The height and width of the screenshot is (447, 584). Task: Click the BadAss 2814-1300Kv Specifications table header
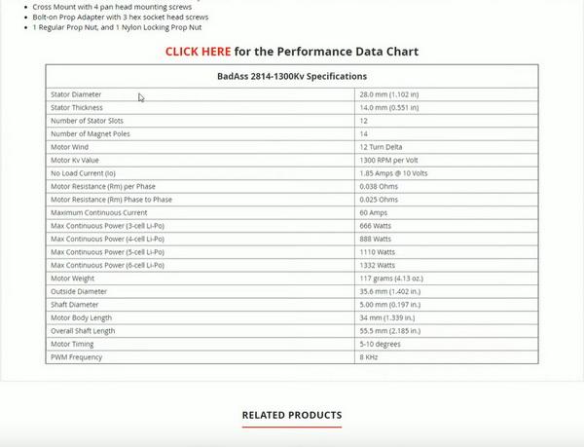292,76
